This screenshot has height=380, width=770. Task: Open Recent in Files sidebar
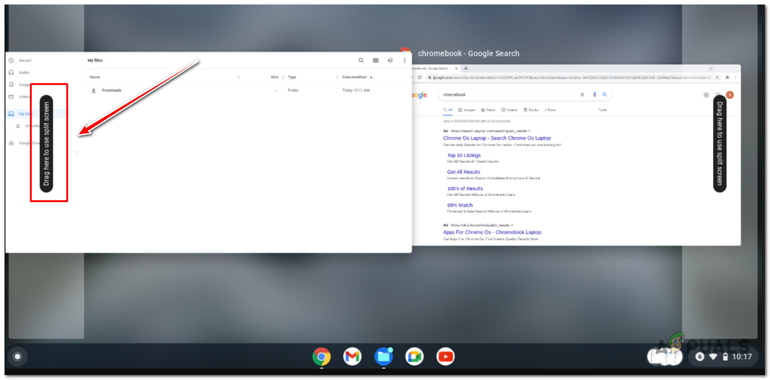(x=25, y=61)
